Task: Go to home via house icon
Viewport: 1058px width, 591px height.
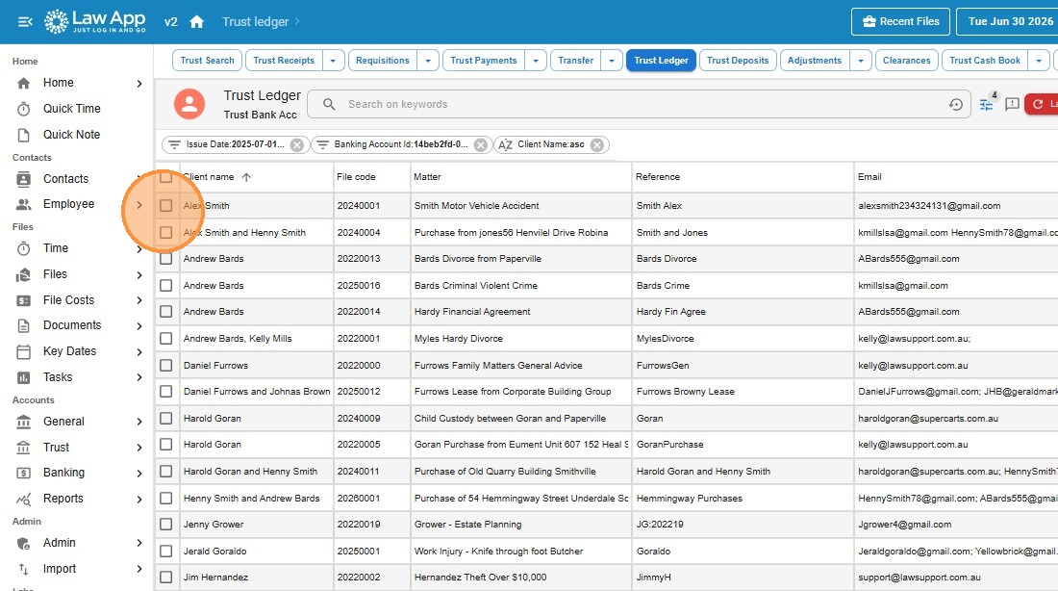Action: [x=196, y=21]
